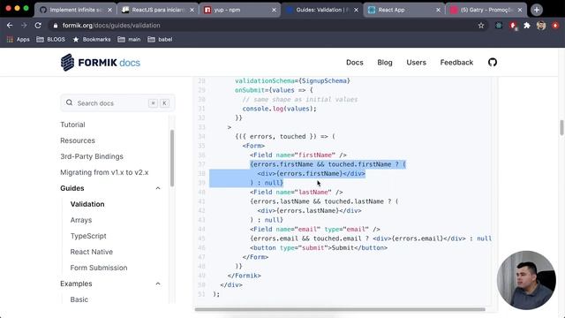Select TypeScript under Guides
Viewport: 565px width, 318px height.
pyautogui.click(x=88, y=236)
